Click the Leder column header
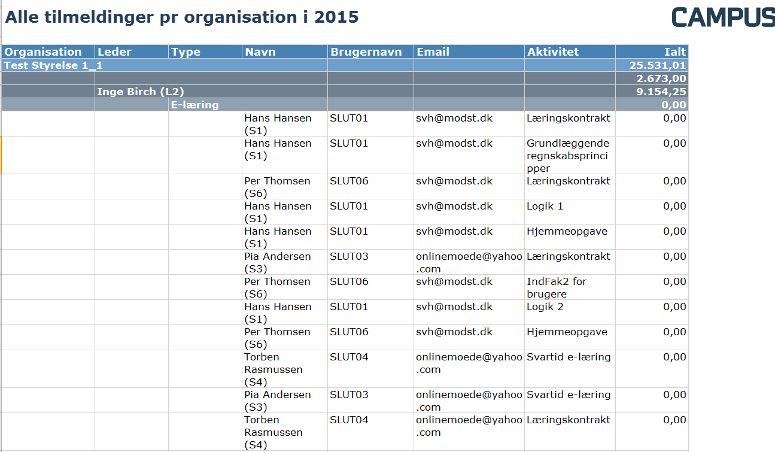Screen dimensions: 775x452 pyautogui.click(x=132, y=51)
